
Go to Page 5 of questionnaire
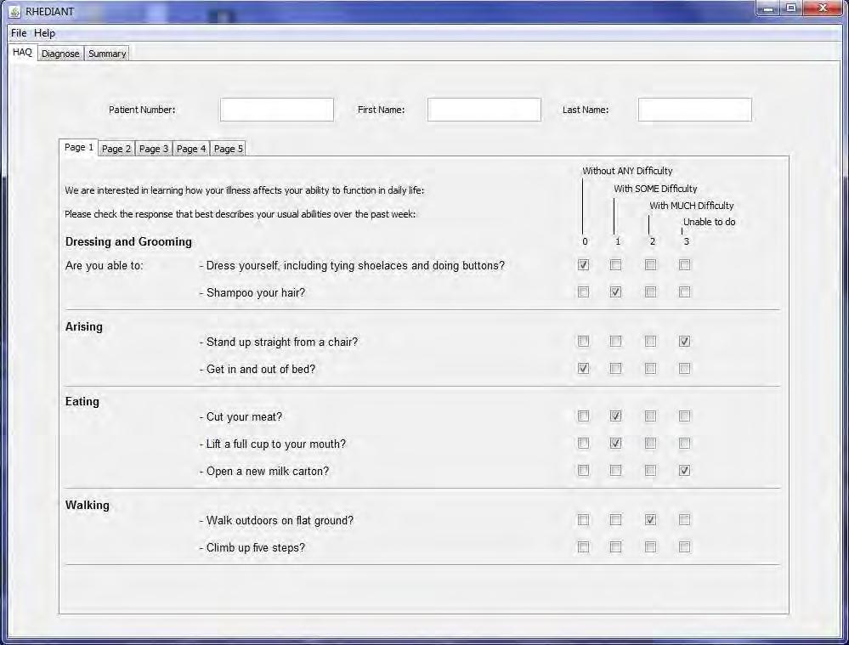[x=229, y=149]
